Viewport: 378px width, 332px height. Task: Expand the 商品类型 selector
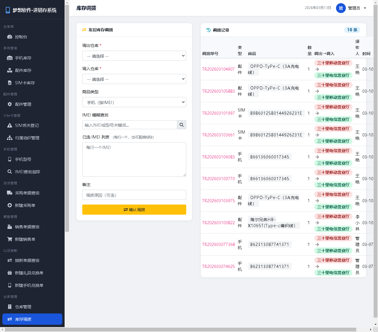click(x=134, y=102)
